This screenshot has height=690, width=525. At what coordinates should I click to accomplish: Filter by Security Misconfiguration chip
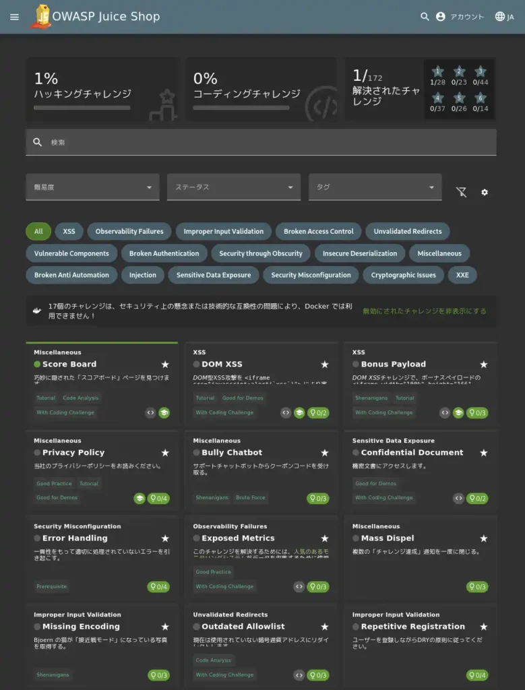(311, 275)
